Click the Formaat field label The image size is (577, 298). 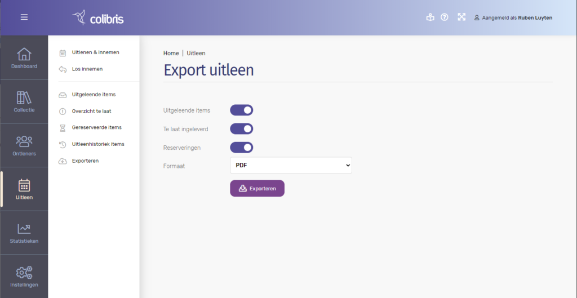click(x=174, y=166)
